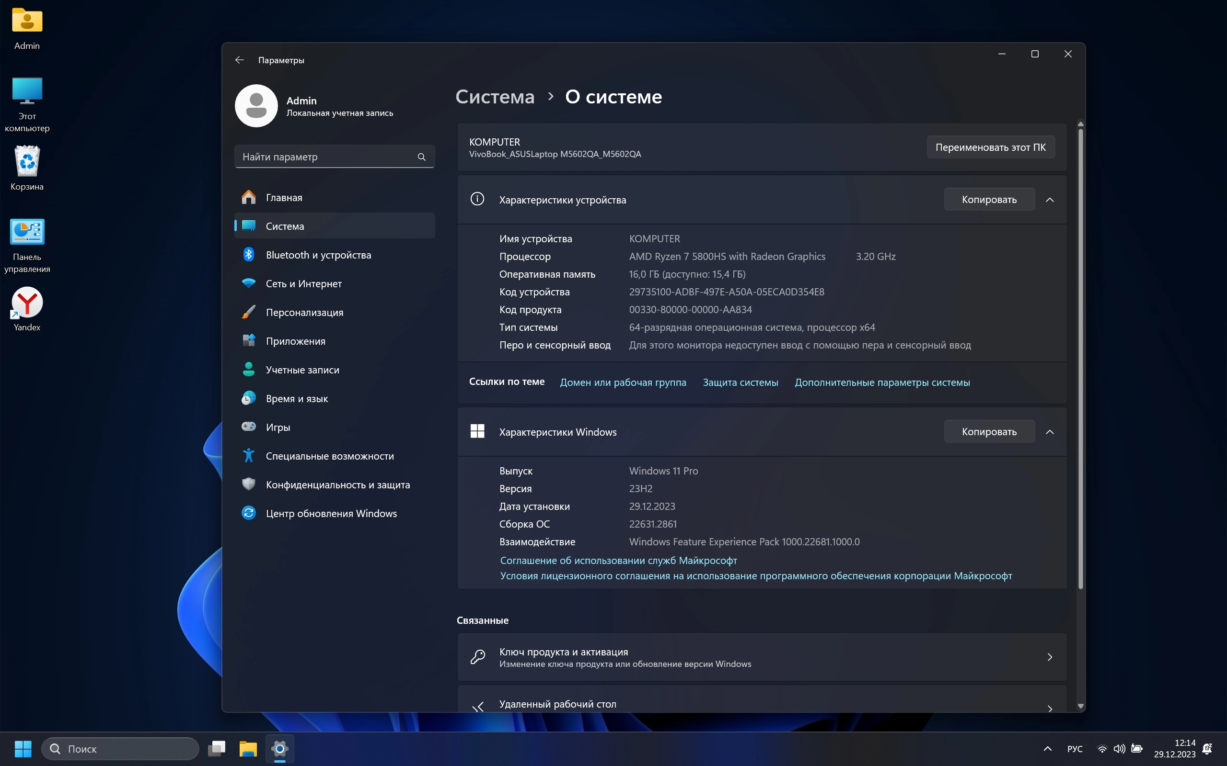This screenshot has width=1227, height=766.
Task: Click the back arrow in Settings header
Action: coord(239,60)
